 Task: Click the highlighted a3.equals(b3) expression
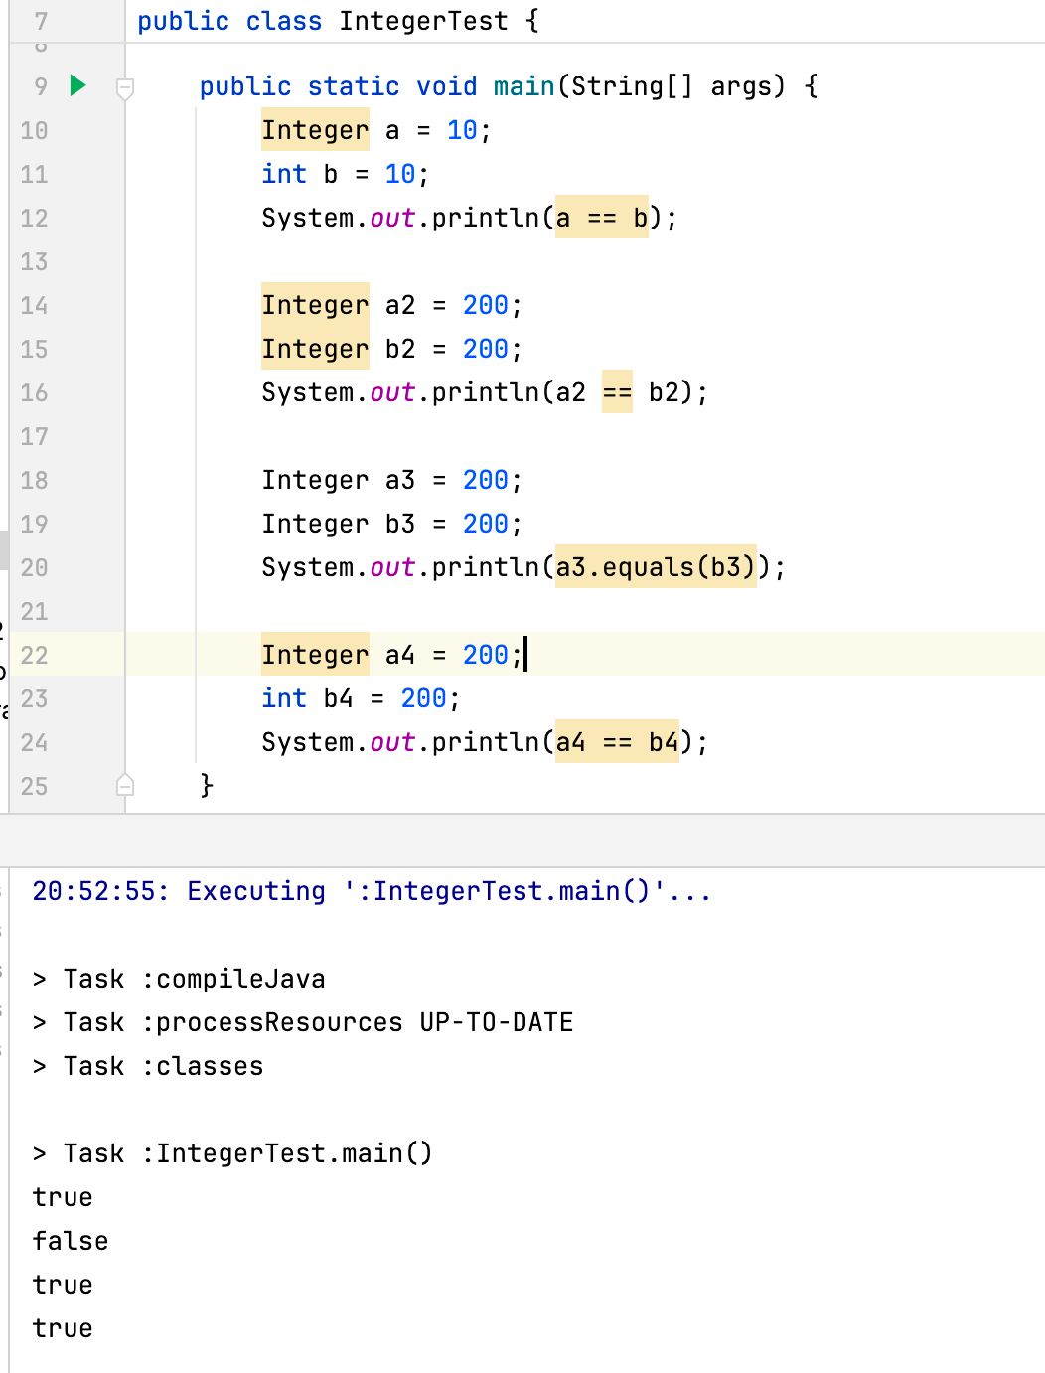pyautogui.click(x=656, y=567)
